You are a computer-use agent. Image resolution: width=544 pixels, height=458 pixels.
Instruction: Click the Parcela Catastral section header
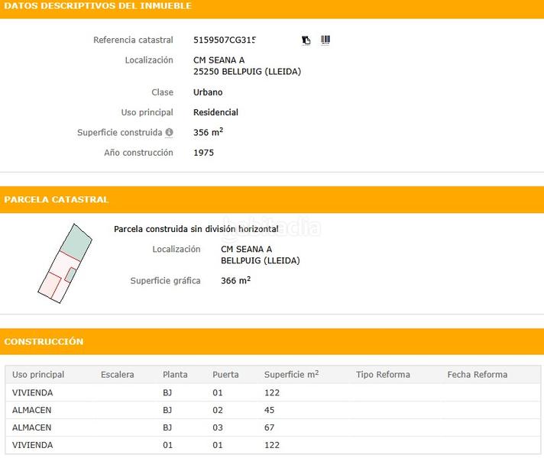click(57, 199)
